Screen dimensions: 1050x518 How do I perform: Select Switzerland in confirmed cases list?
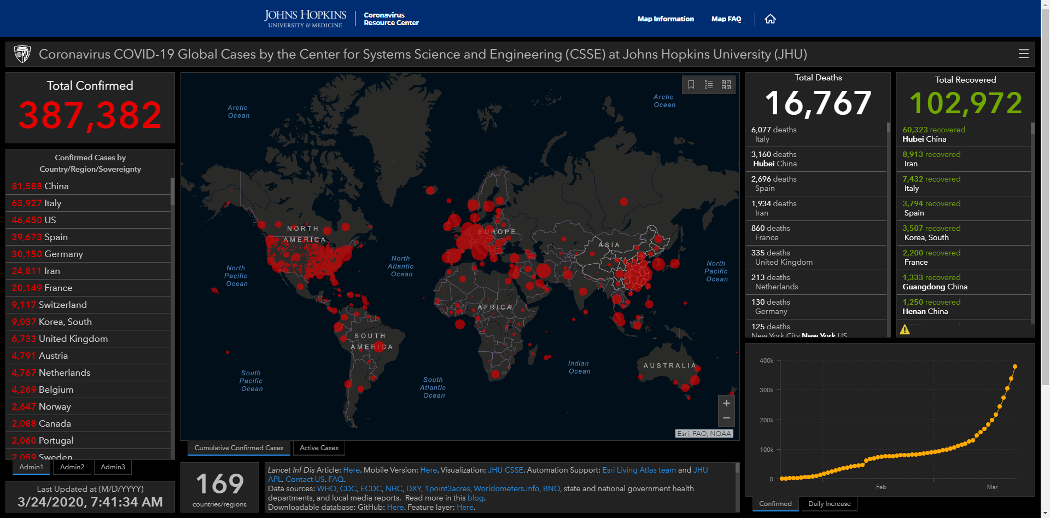point(88,305)
